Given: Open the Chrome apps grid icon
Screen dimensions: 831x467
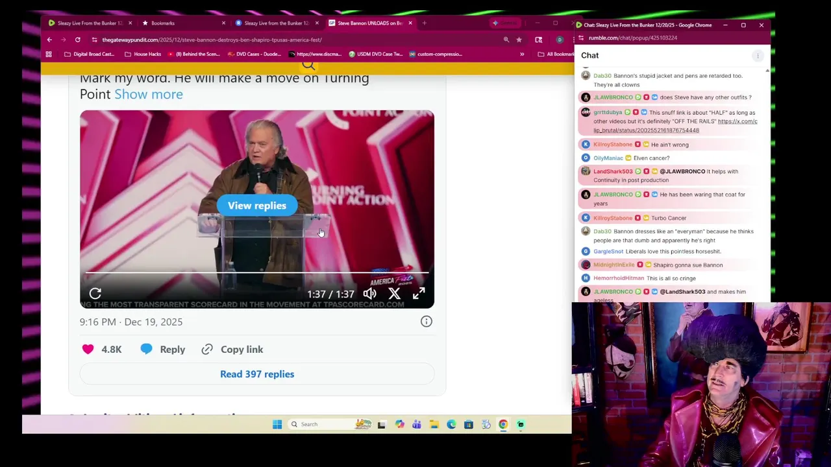Looking at the screenshot, I should (49, 54).
